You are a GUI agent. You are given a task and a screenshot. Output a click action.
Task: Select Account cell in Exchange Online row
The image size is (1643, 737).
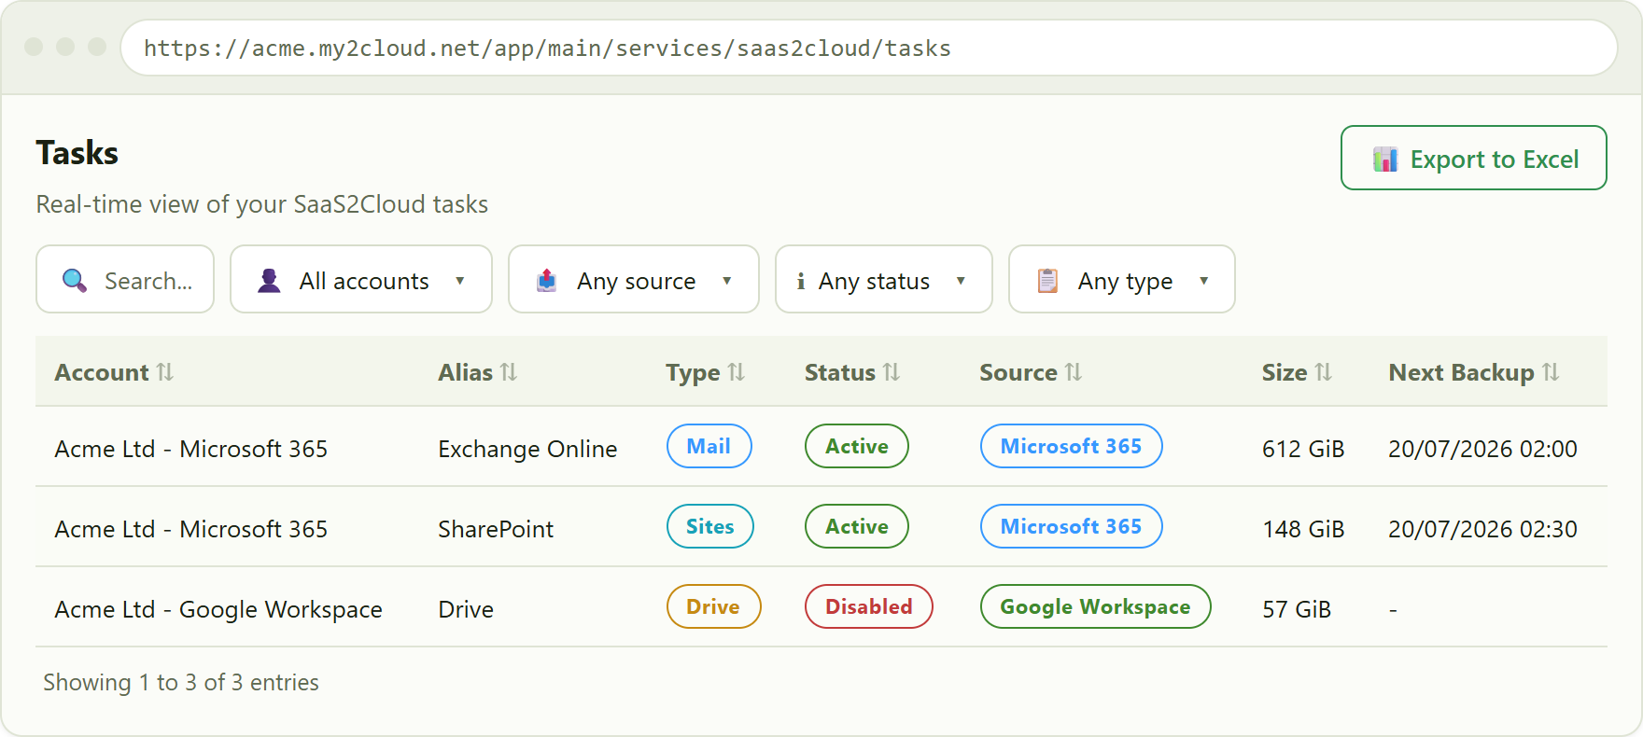(191, 449)
